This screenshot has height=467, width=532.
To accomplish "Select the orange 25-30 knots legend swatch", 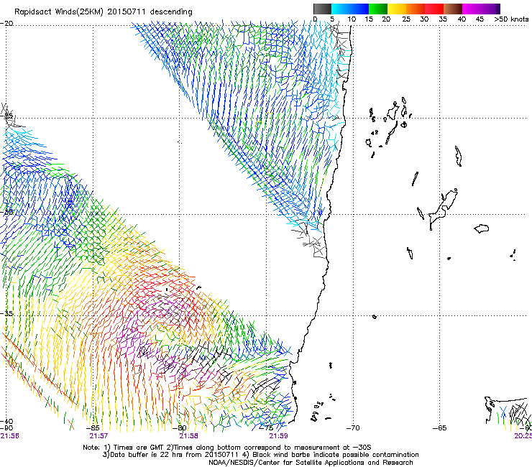I will (416, 9).
